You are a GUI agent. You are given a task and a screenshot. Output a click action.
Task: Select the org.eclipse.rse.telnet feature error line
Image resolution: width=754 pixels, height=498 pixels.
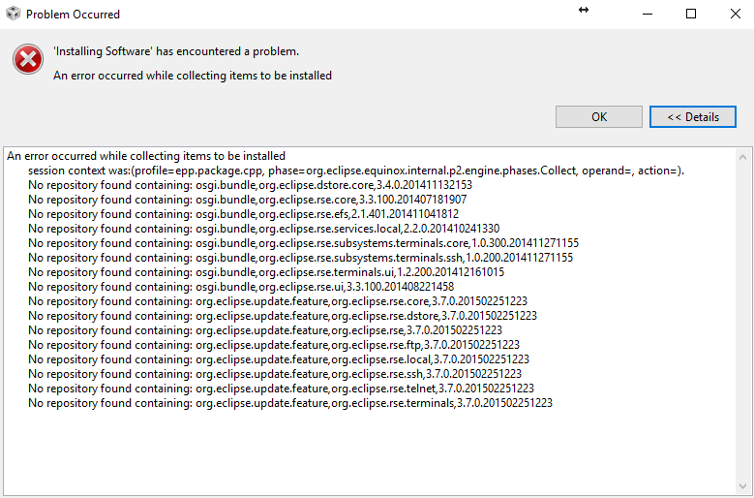(279, 389)
